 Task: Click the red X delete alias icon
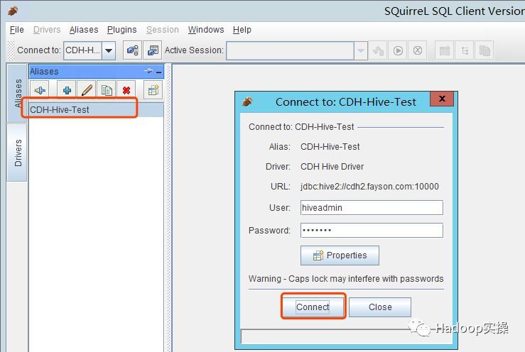point(126,90)
